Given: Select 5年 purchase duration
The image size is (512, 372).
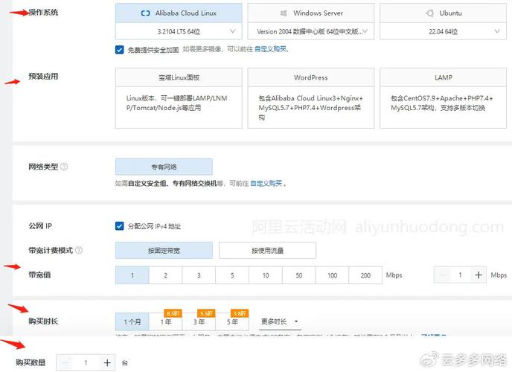Looking at the screenshot, I should (232, 321).
